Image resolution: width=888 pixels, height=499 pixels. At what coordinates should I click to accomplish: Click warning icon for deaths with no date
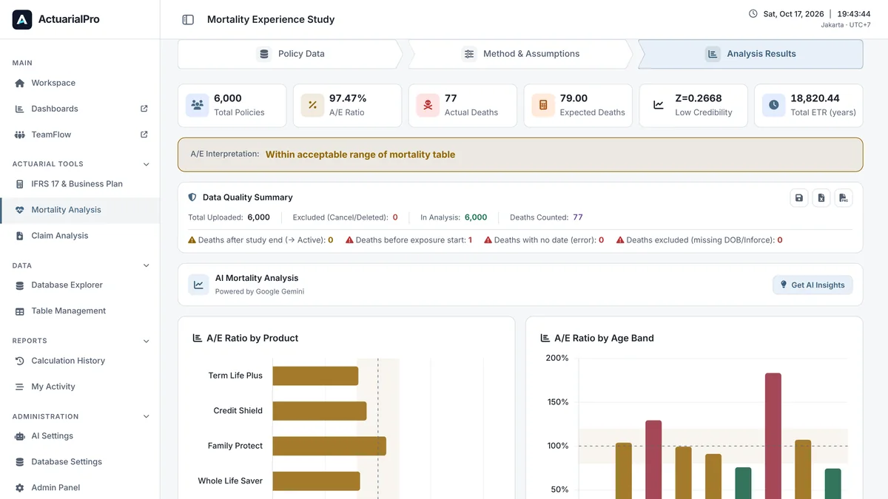pos(488,240)
